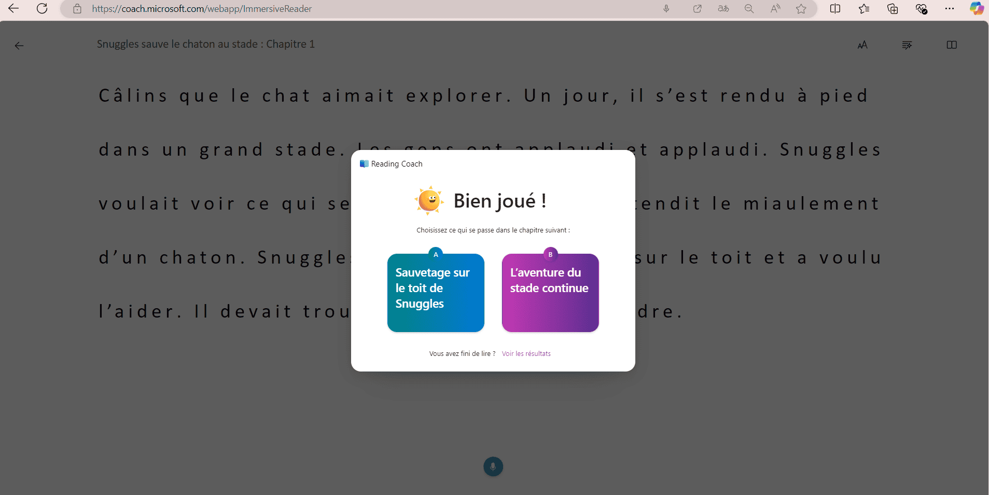The height and width of the screenshot is (495, 989).
Task: Select choice B L'aventure du stade continue
Action: pyautogui.click(x=550, y=293)
